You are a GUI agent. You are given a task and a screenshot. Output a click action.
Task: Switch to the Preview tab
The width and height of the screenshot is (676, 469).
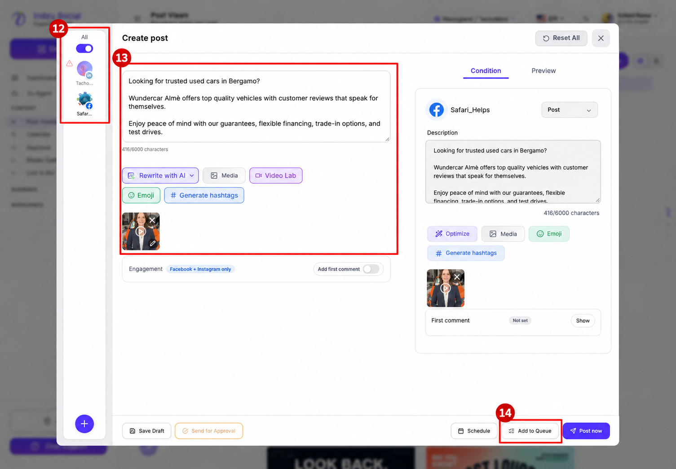pyautogui.click(x=543, y=71)
